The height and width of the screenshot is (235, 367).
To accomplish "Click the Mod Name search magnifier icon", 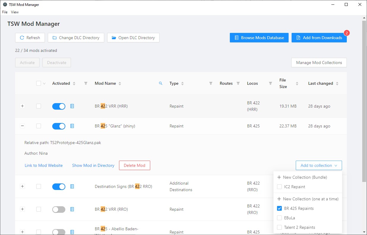I will [161, 84].
